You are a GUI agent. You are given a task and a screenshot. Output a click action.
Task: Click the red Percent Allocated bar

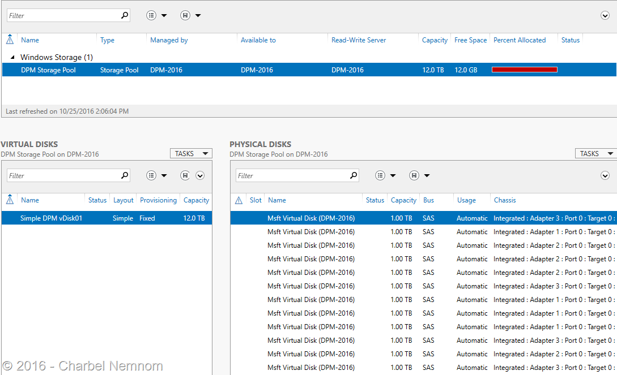click(x=525, y=70)
